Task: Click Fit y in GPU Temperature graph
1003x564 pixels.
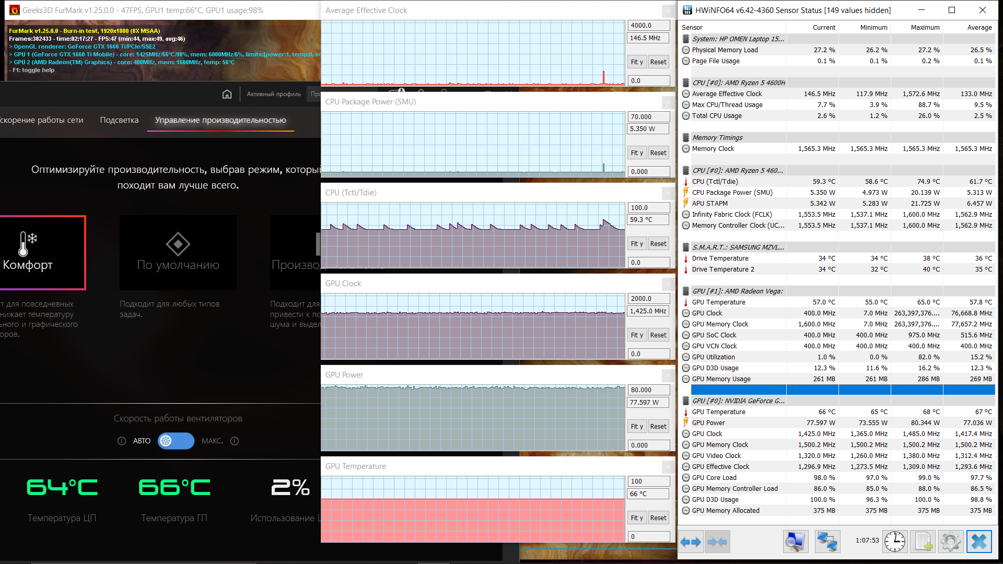Action: tap(637, 518)
